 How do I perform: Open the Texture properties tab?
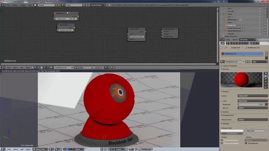252,43
